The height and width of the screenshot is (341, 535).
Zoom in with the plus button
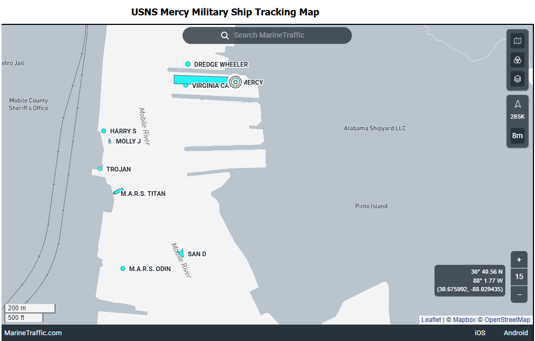click(519, 259)
